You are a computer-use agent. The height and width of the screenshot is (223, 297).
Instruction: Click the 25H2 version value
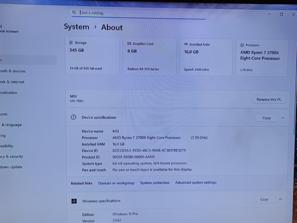(x=117, y=220)
